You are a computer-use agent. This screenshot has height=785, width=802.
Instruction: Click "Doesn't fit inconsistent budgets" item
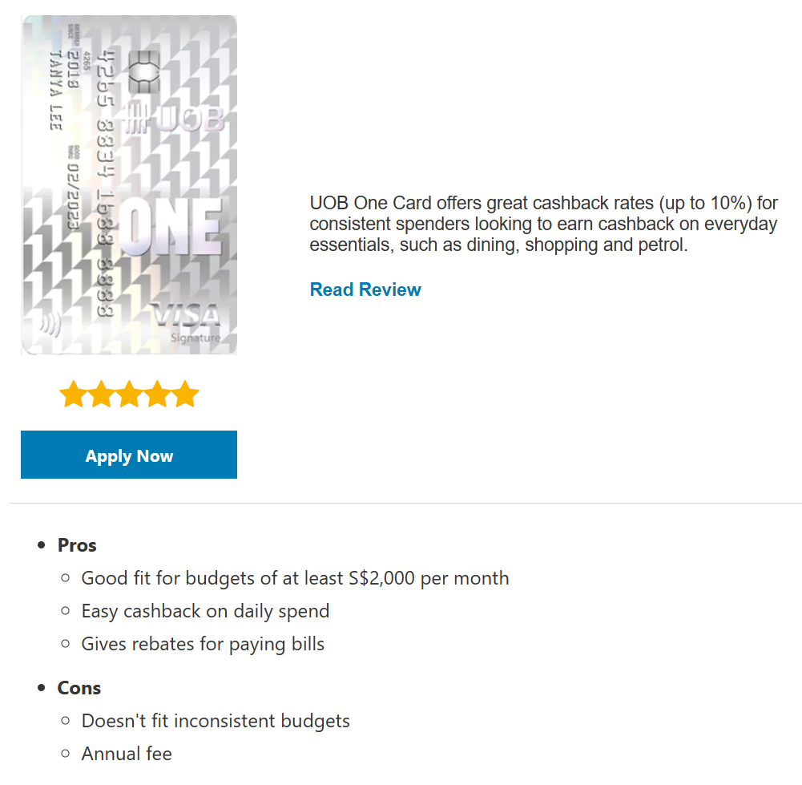click(216, 721)
